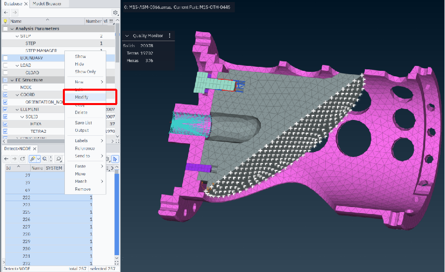Screen dimensions: 445x272
Task: Click the refresh icon in Detect>NODE toolbar
Action: [23, 159]
